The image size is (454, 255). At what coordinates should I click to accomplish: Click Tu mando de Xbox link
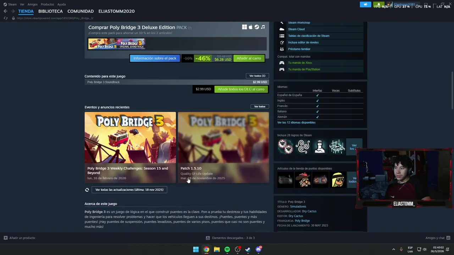(x=300, y=63)
